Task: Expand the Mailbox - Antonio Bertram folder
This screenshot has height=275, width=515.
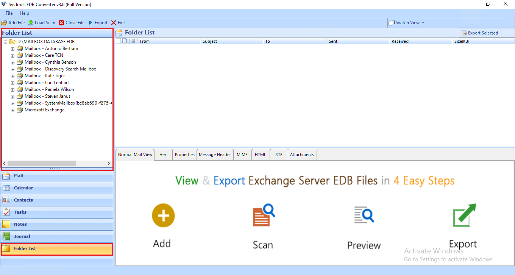Action: 12,48
